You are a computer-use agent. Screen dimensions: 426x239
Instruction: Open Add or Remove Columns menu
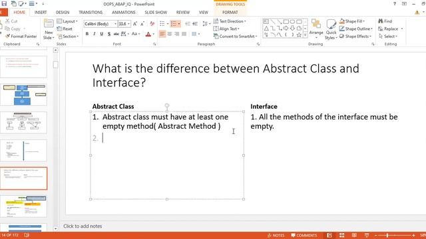tap(196, 34)
